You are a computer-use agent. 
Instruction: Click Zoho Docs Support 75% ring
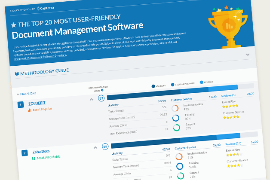point(181,176)
